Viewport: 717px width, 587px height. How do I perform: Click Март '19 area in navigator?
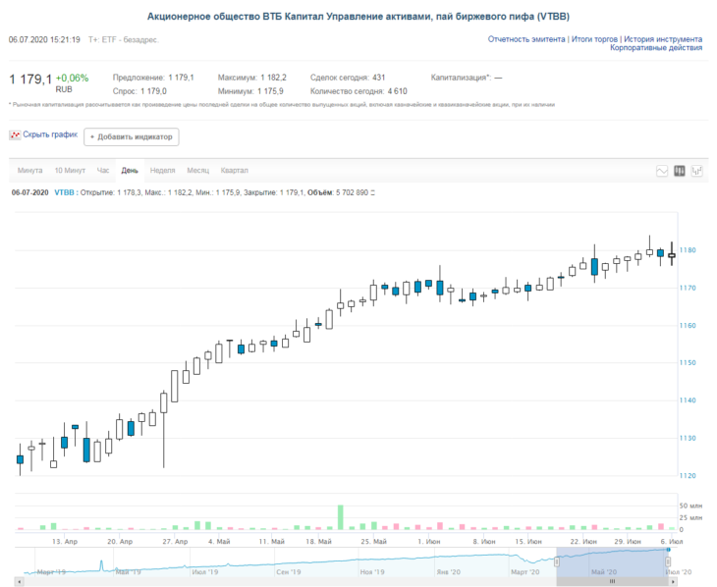pos(51,572)
